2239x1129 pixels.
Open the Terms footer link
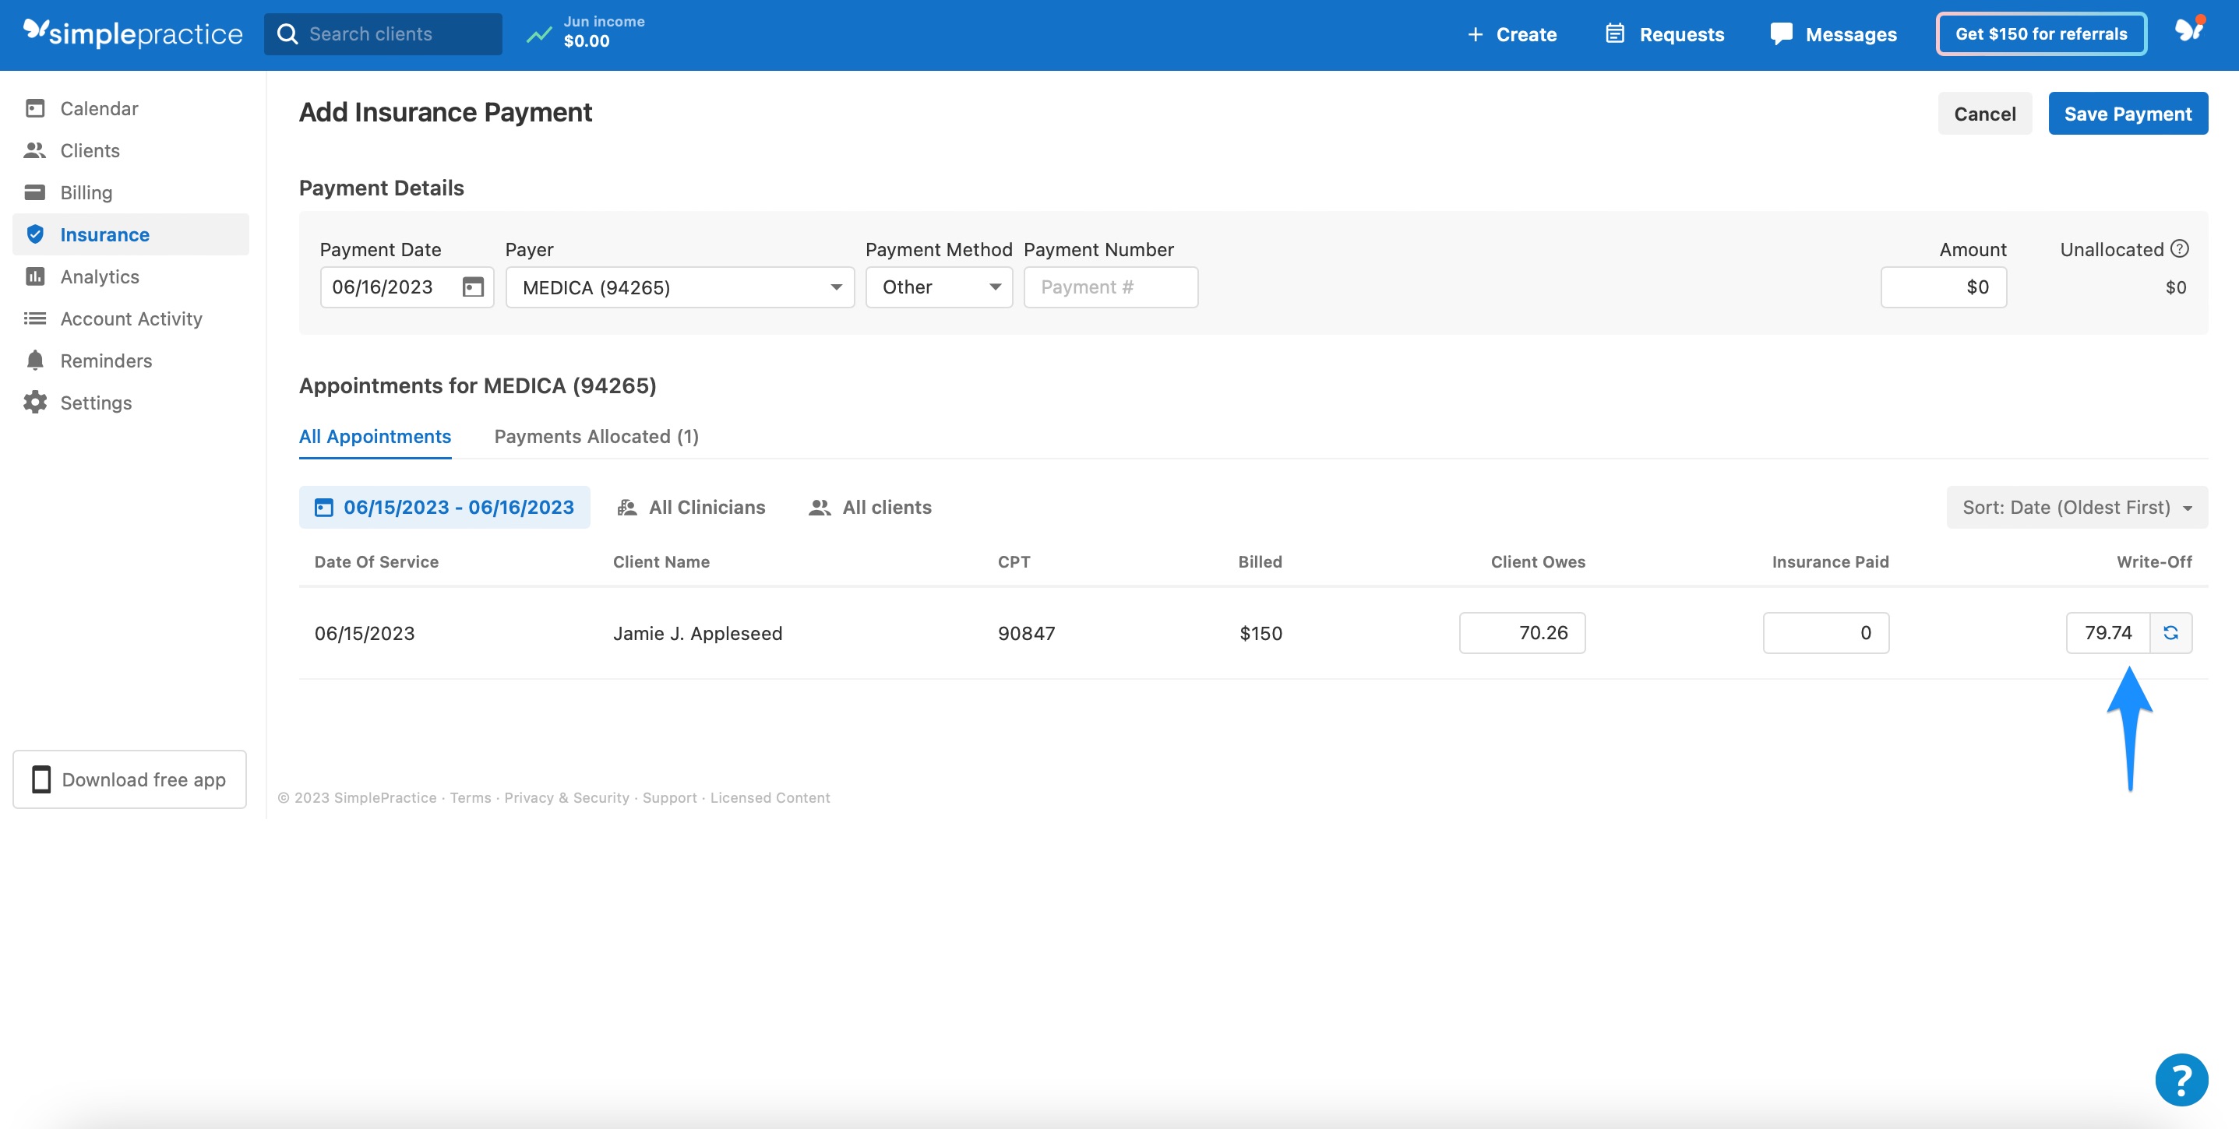pos(471,797)
